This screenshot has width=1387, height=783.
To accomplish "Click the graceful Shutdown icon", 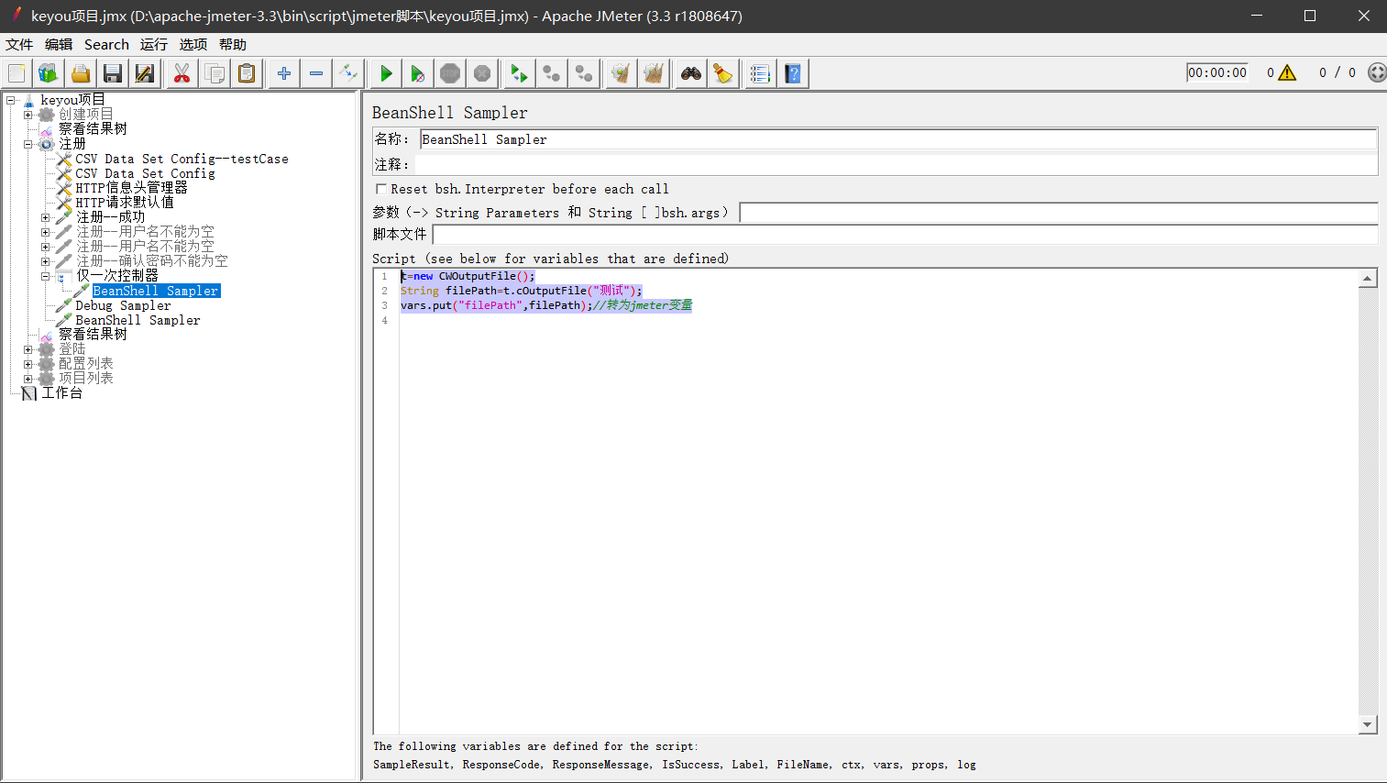I will (482, 72).
